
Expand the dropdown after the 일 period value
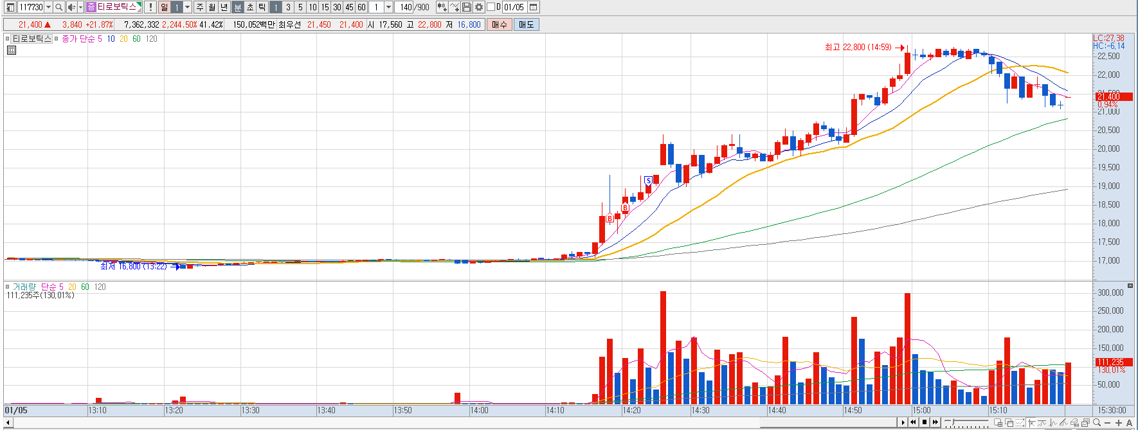187,7
